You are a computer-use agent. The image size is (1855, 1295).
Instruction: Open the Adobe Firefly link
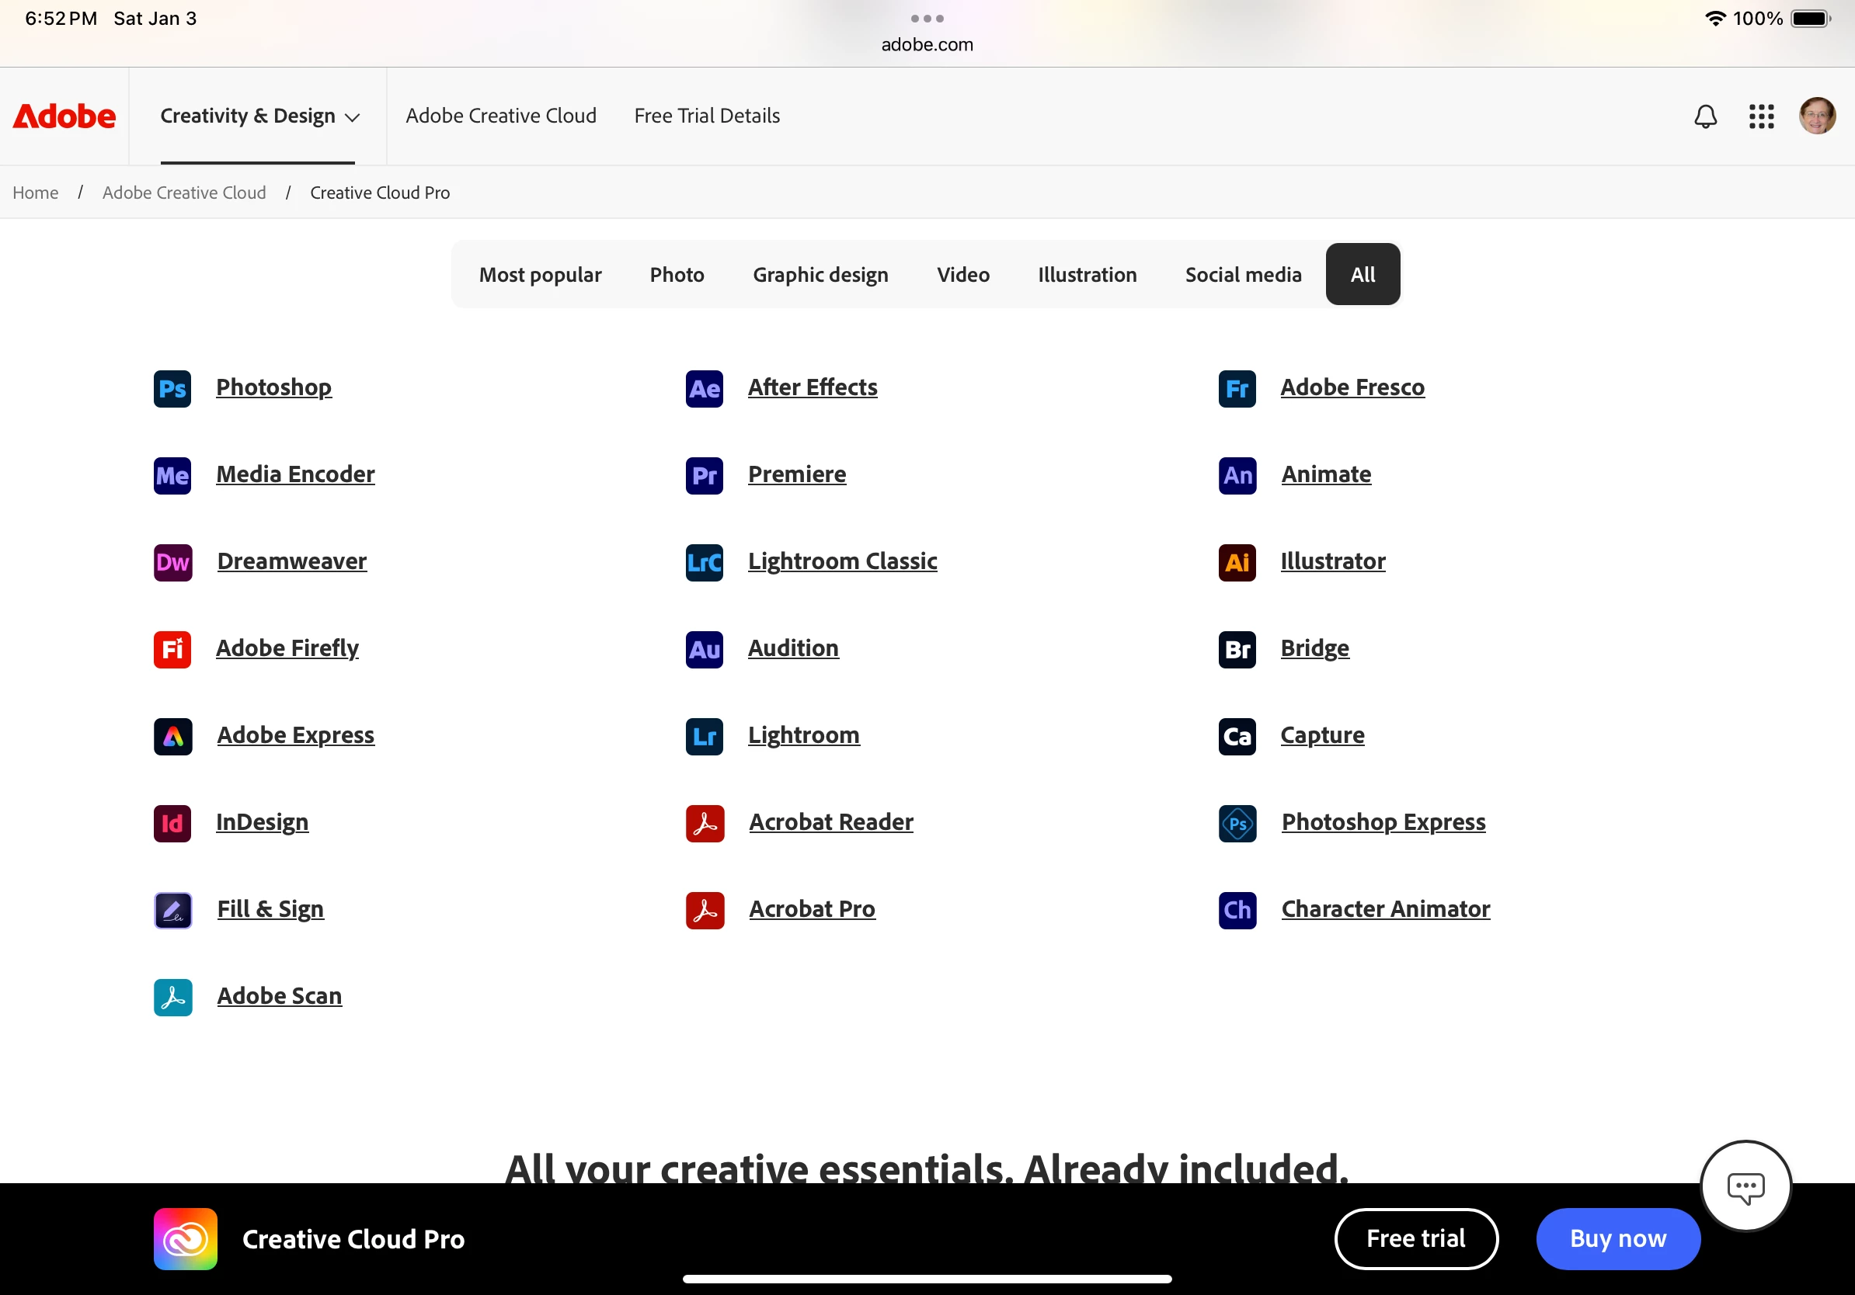point(287,649)
